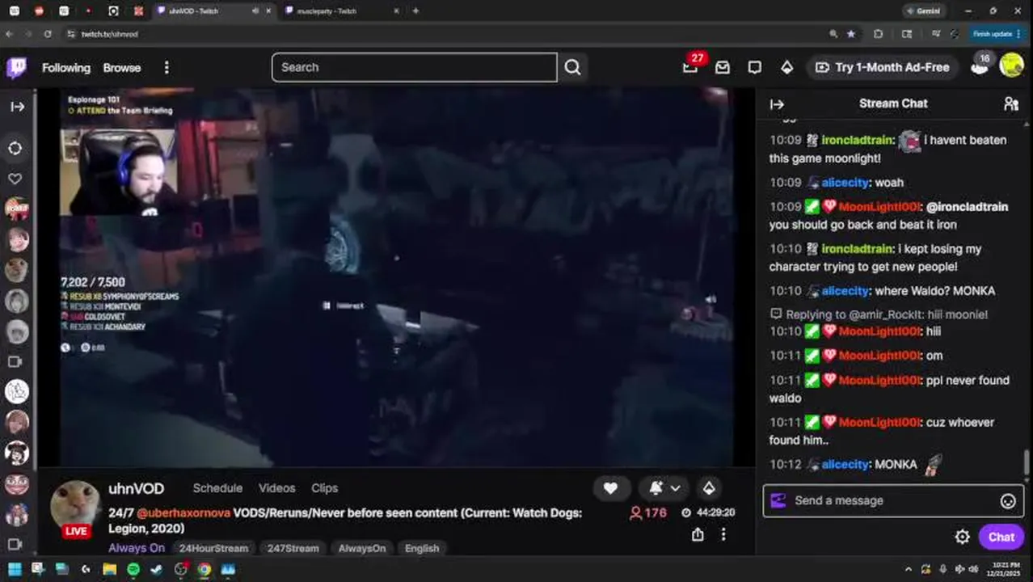Click alicecity username on 'woah' message
The width and height of the screenshot is (1033, 582).
click(845, 183)
